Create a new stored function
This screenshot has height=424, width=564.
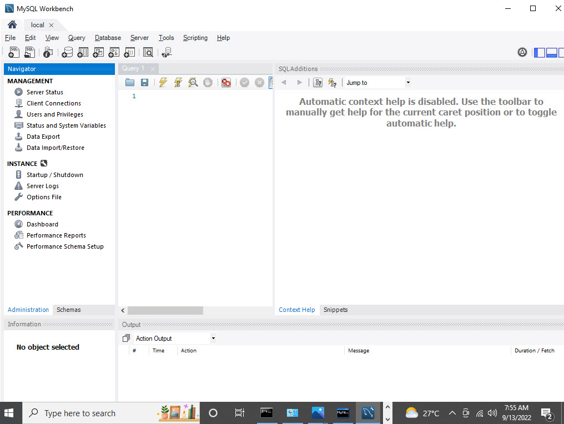[x=129, y=52]
